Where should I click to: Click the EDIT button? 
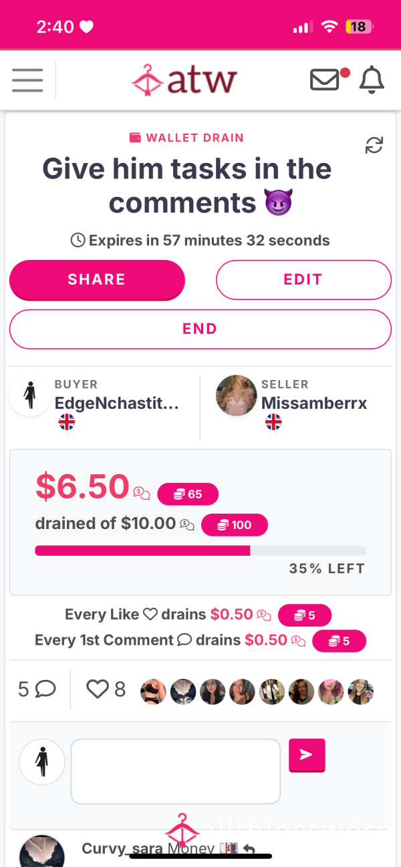303,279
